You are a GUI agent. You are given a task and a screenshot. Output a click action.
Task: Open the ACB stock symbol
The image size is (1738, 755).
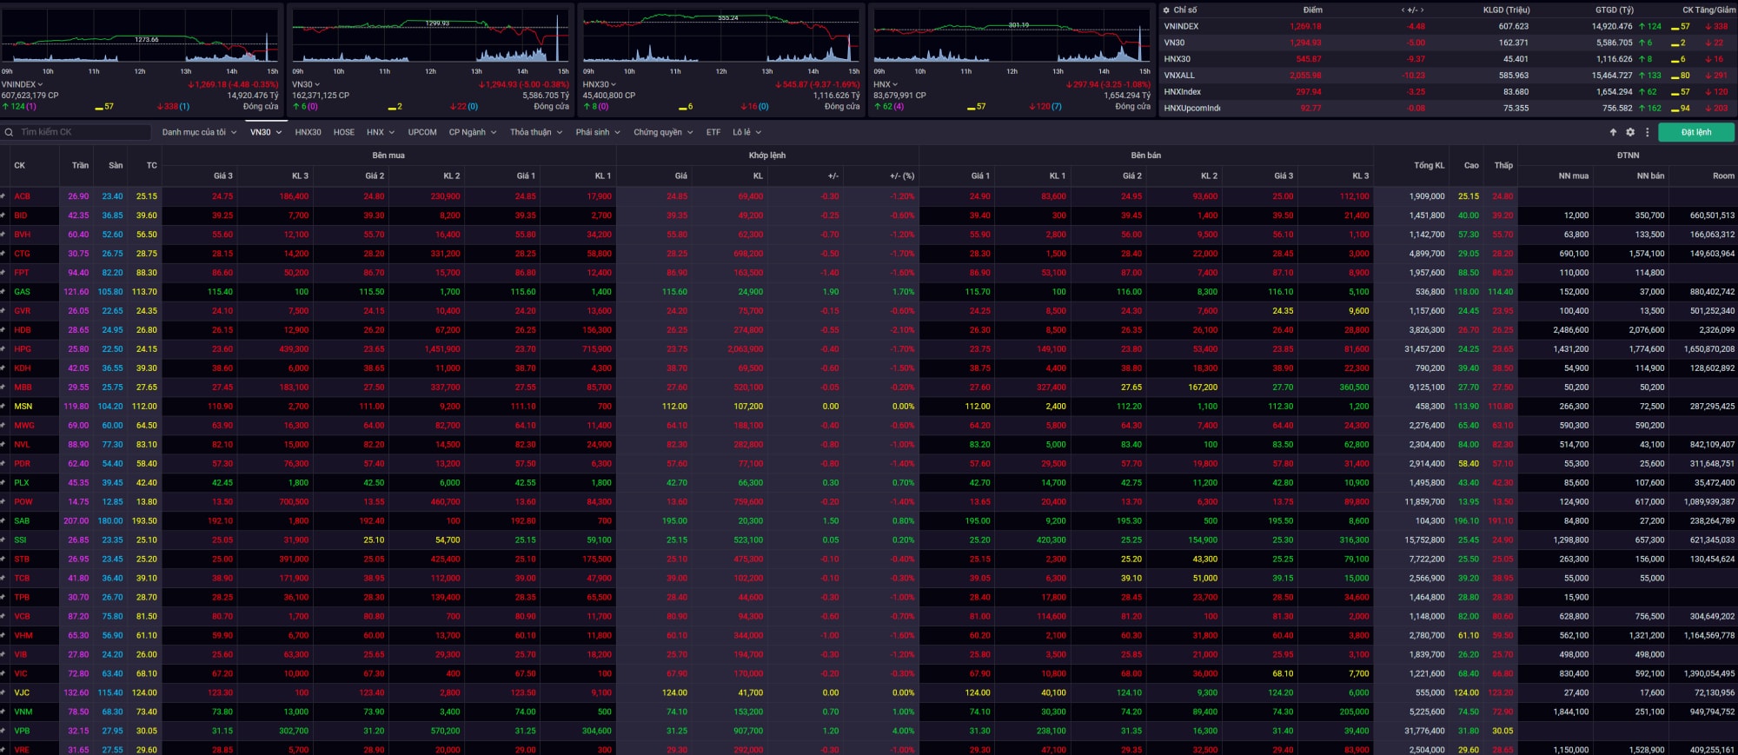pos(22,196)
